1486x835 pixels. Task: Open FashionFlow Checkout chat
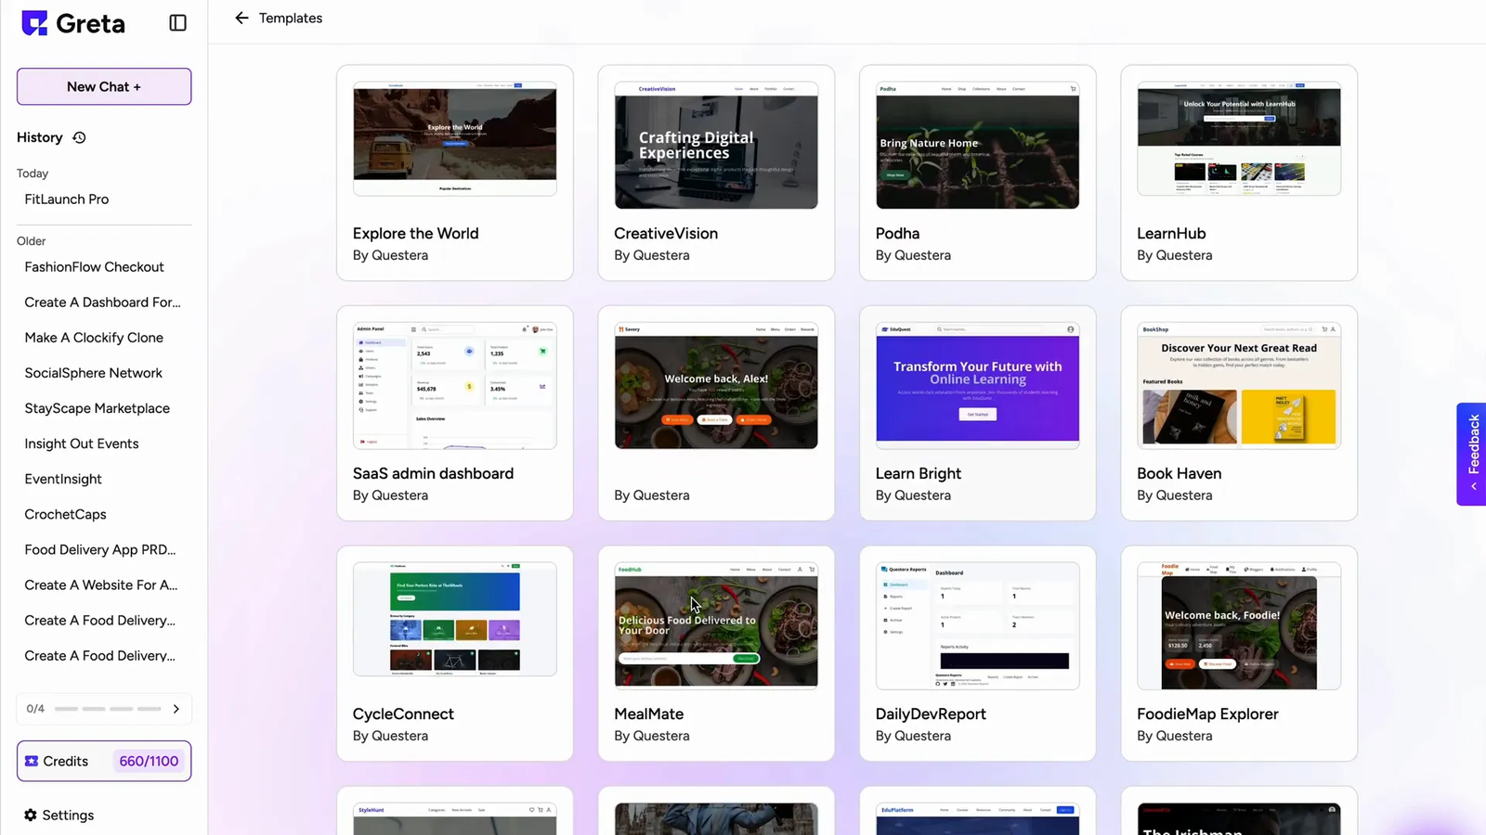[95, 267]
